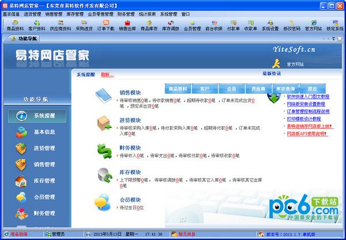The width and height of the screenshot is (346, 240).
Task: Open 客户资料 in the toolbar
Action: 37,25
